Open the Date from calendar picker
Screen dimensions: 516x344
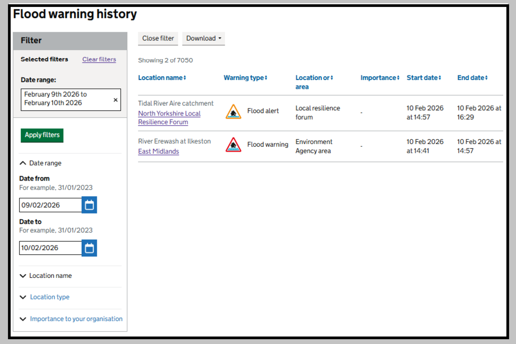(89, 205)
